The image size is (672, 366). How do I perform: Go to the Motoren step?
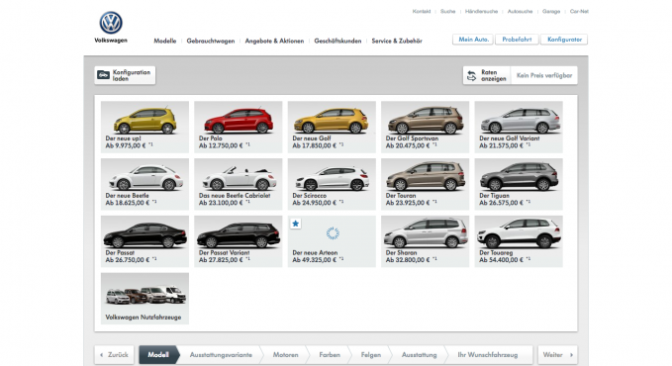tap(285, 355)
